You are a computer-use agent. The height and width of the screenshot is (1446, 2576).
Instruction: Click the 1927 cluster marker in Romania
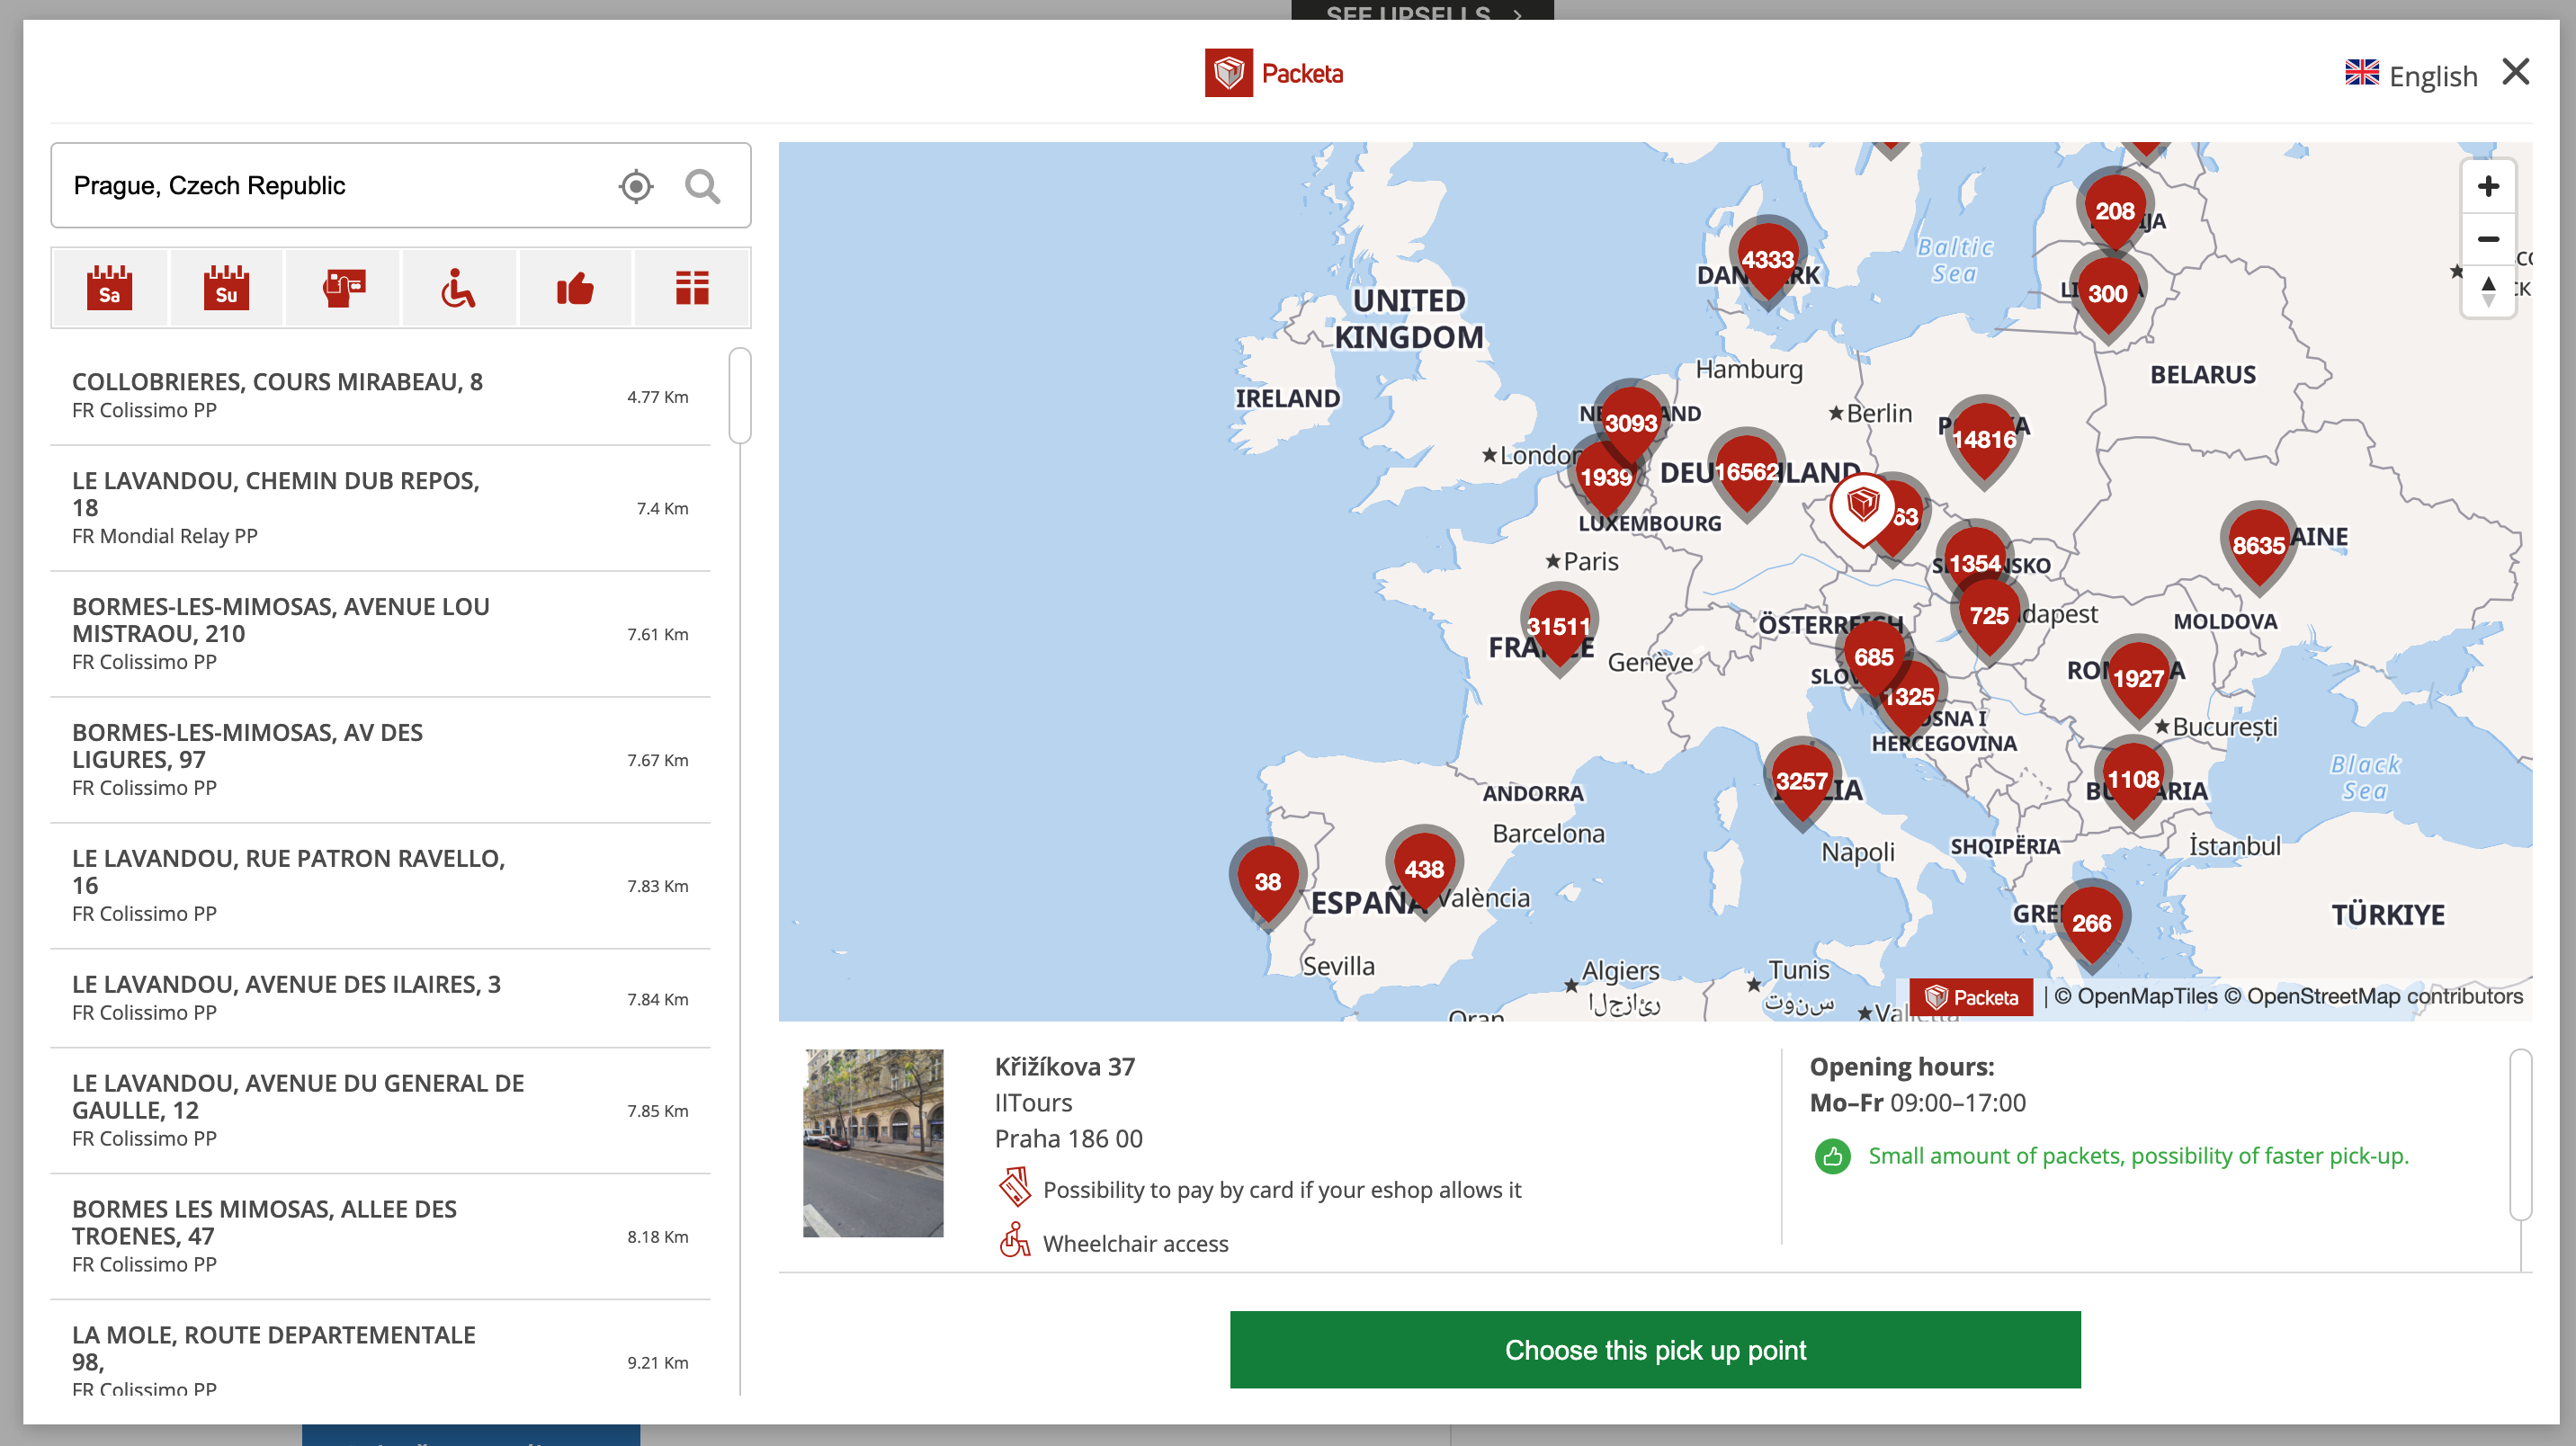click(x=2138, y=679)
